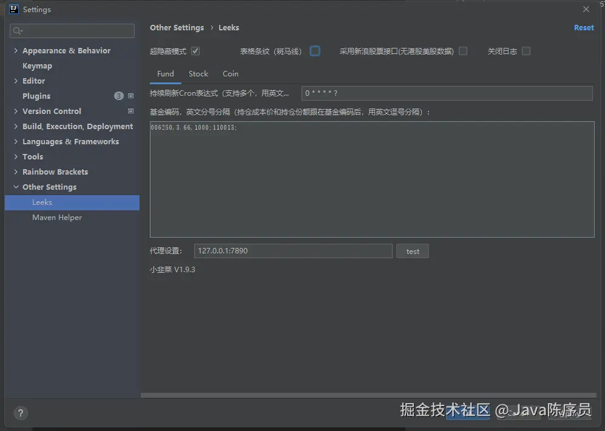Select Plugins in settings tree
Screen dimensions: 605x431
[36, 96]
